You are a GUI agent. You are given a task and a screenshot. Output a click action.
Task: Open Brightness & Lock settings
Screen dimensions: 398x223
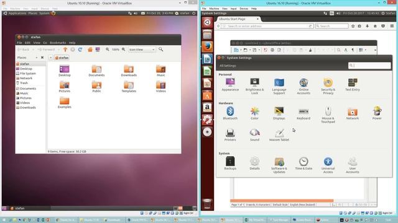pyautogui.click(x=254, y=86)
